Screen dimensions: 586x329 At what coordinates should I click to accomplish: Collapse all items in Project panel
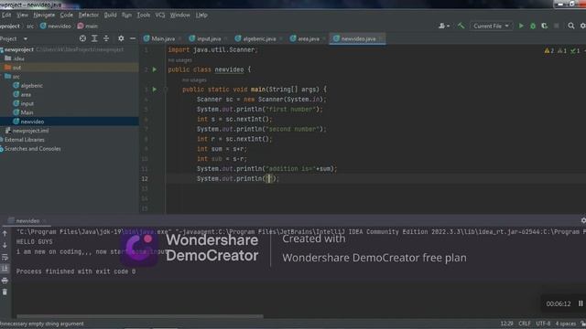point(106,38)
